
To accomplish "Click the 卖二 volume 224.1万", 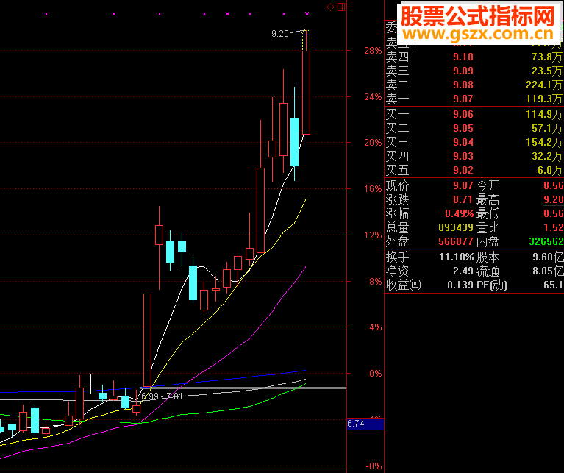I will 544,85.
